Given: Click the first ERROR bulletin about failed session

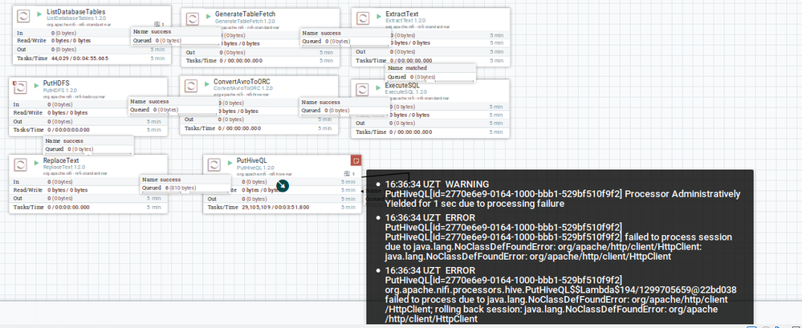Looking at the screenshot, I should point(559,237).
